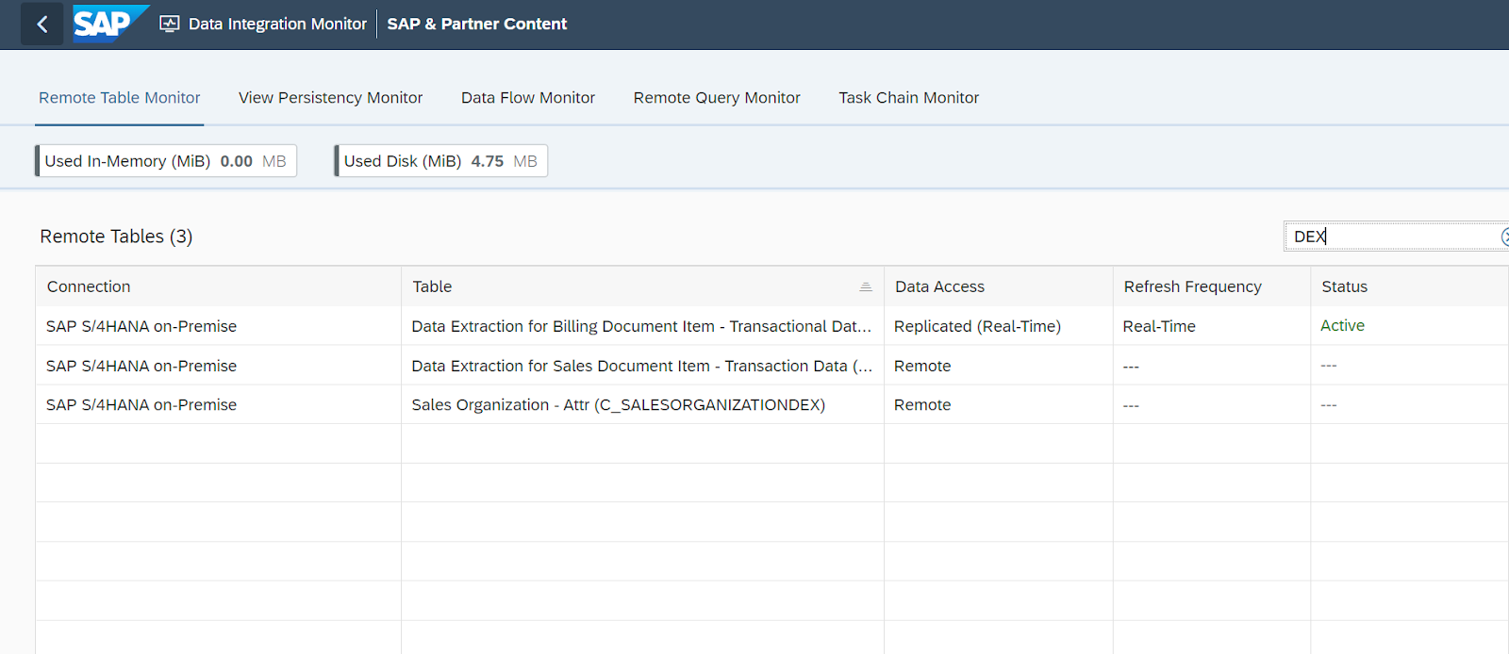Click the Active status value
This screenshot has height=654, width=1509.
click(x=1342, y=326)
